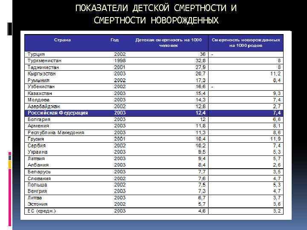This screenshot has width=307, height=230.
Task: Select the 'Сербия' country cell
Action: [x=36, y=146]
